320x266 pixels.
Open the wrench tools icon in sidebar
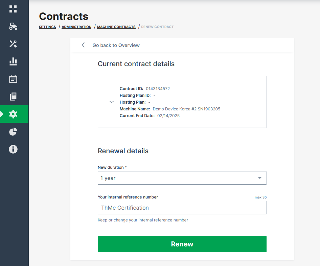click(x=13, y=44)
